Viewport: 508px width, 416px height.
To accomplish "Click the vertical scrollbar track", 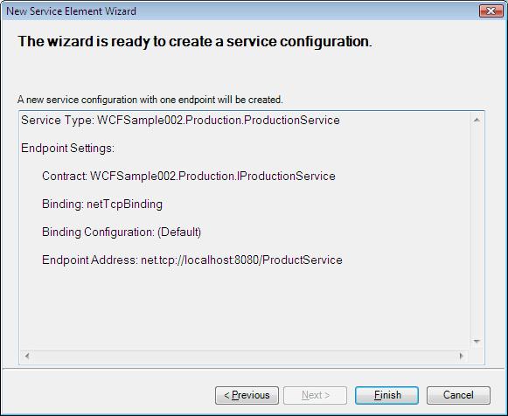I will 477,231.
